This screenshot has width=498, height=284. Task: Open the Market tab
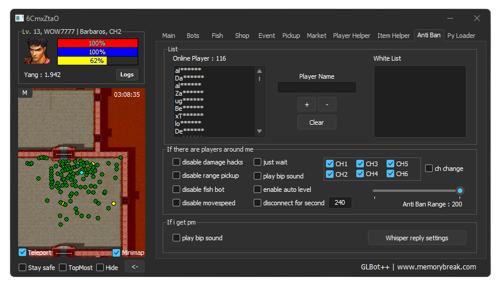pyautogui.click(x=316, y=36)
